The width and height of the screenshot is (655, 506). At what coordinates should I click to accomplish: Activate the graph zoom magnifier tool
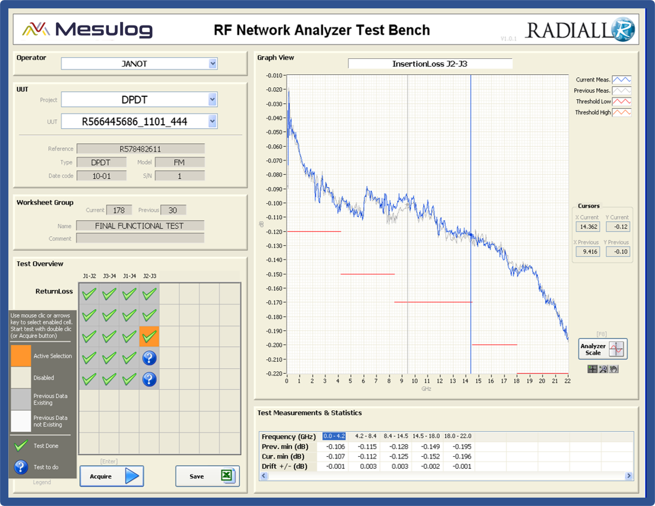(603, 369)
